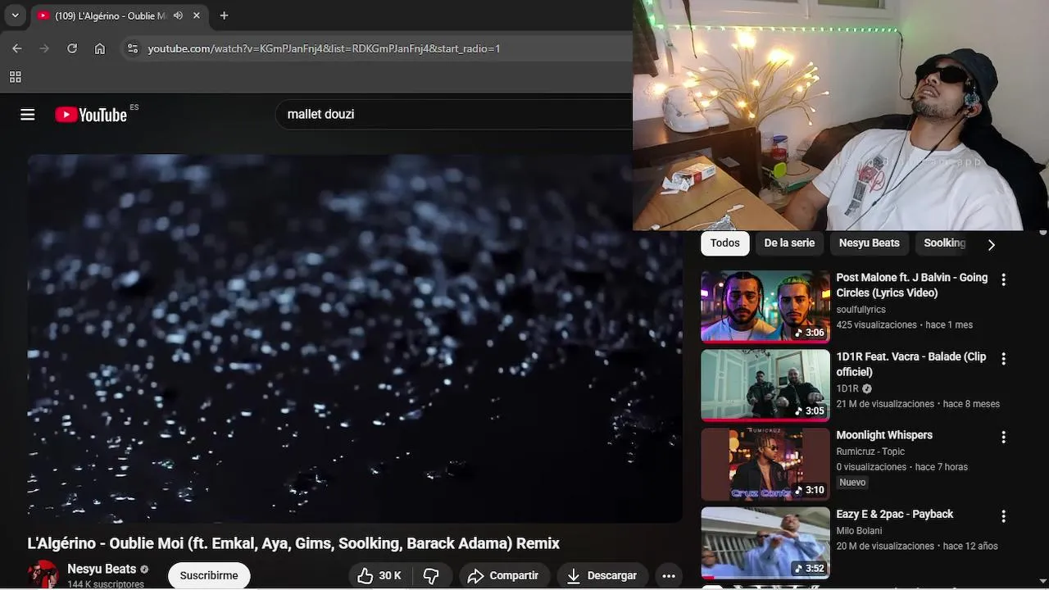The height and width of the screenshot is (590, 1049).
Task: Open the soulfullyrics channel
Action: point(861,310)
